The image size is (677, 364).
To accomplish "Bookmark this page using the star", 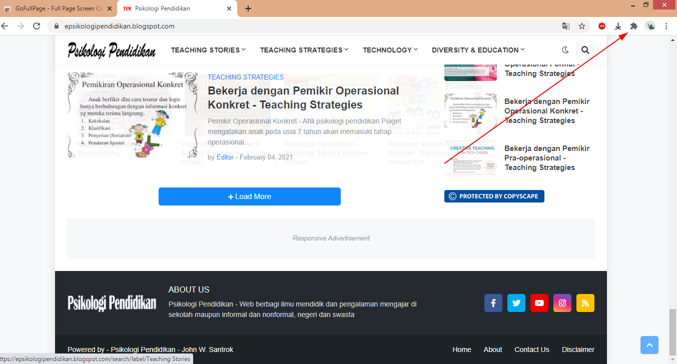I will click(582, 25).
